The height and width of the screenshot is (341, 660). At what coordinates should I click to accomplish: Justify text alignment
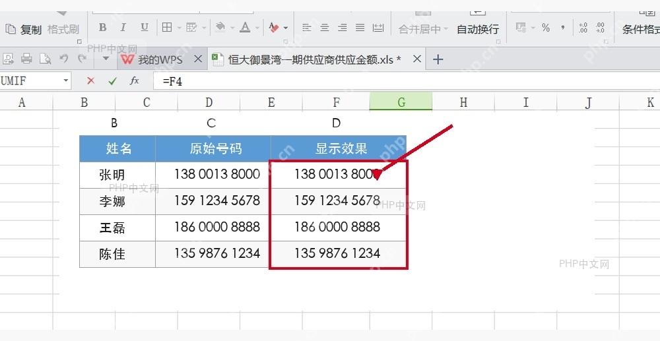click(x=360, y=28)
